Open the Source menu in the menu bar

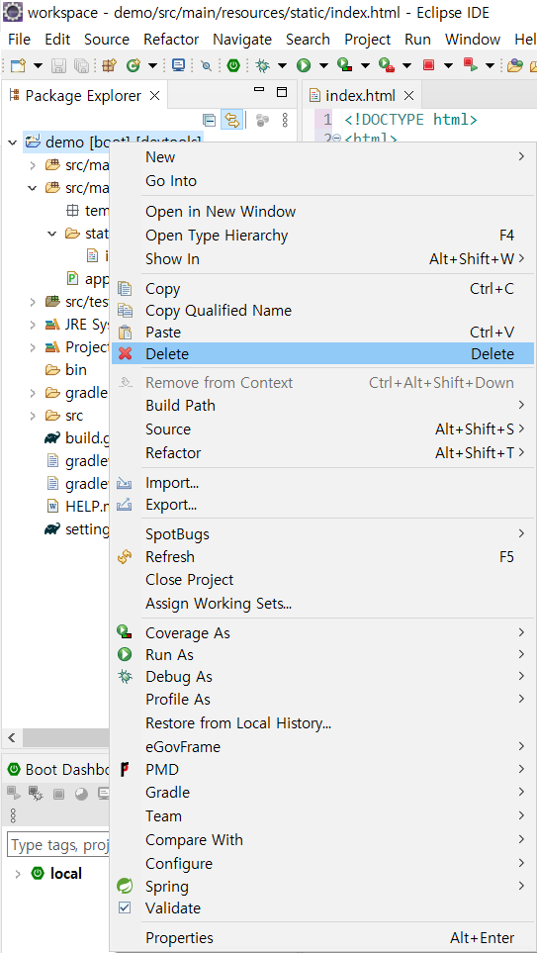pos(107,40)
